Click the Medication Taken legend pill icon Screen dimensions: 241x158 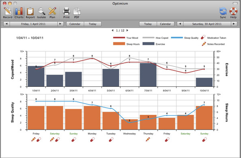click(203, 38)
